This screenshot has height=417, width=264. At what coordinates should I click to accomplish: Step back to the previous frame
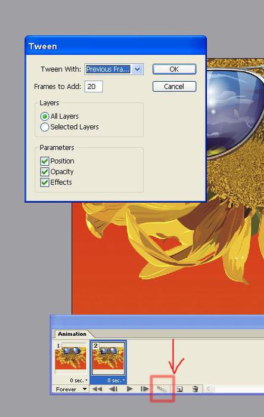point(113,389)
